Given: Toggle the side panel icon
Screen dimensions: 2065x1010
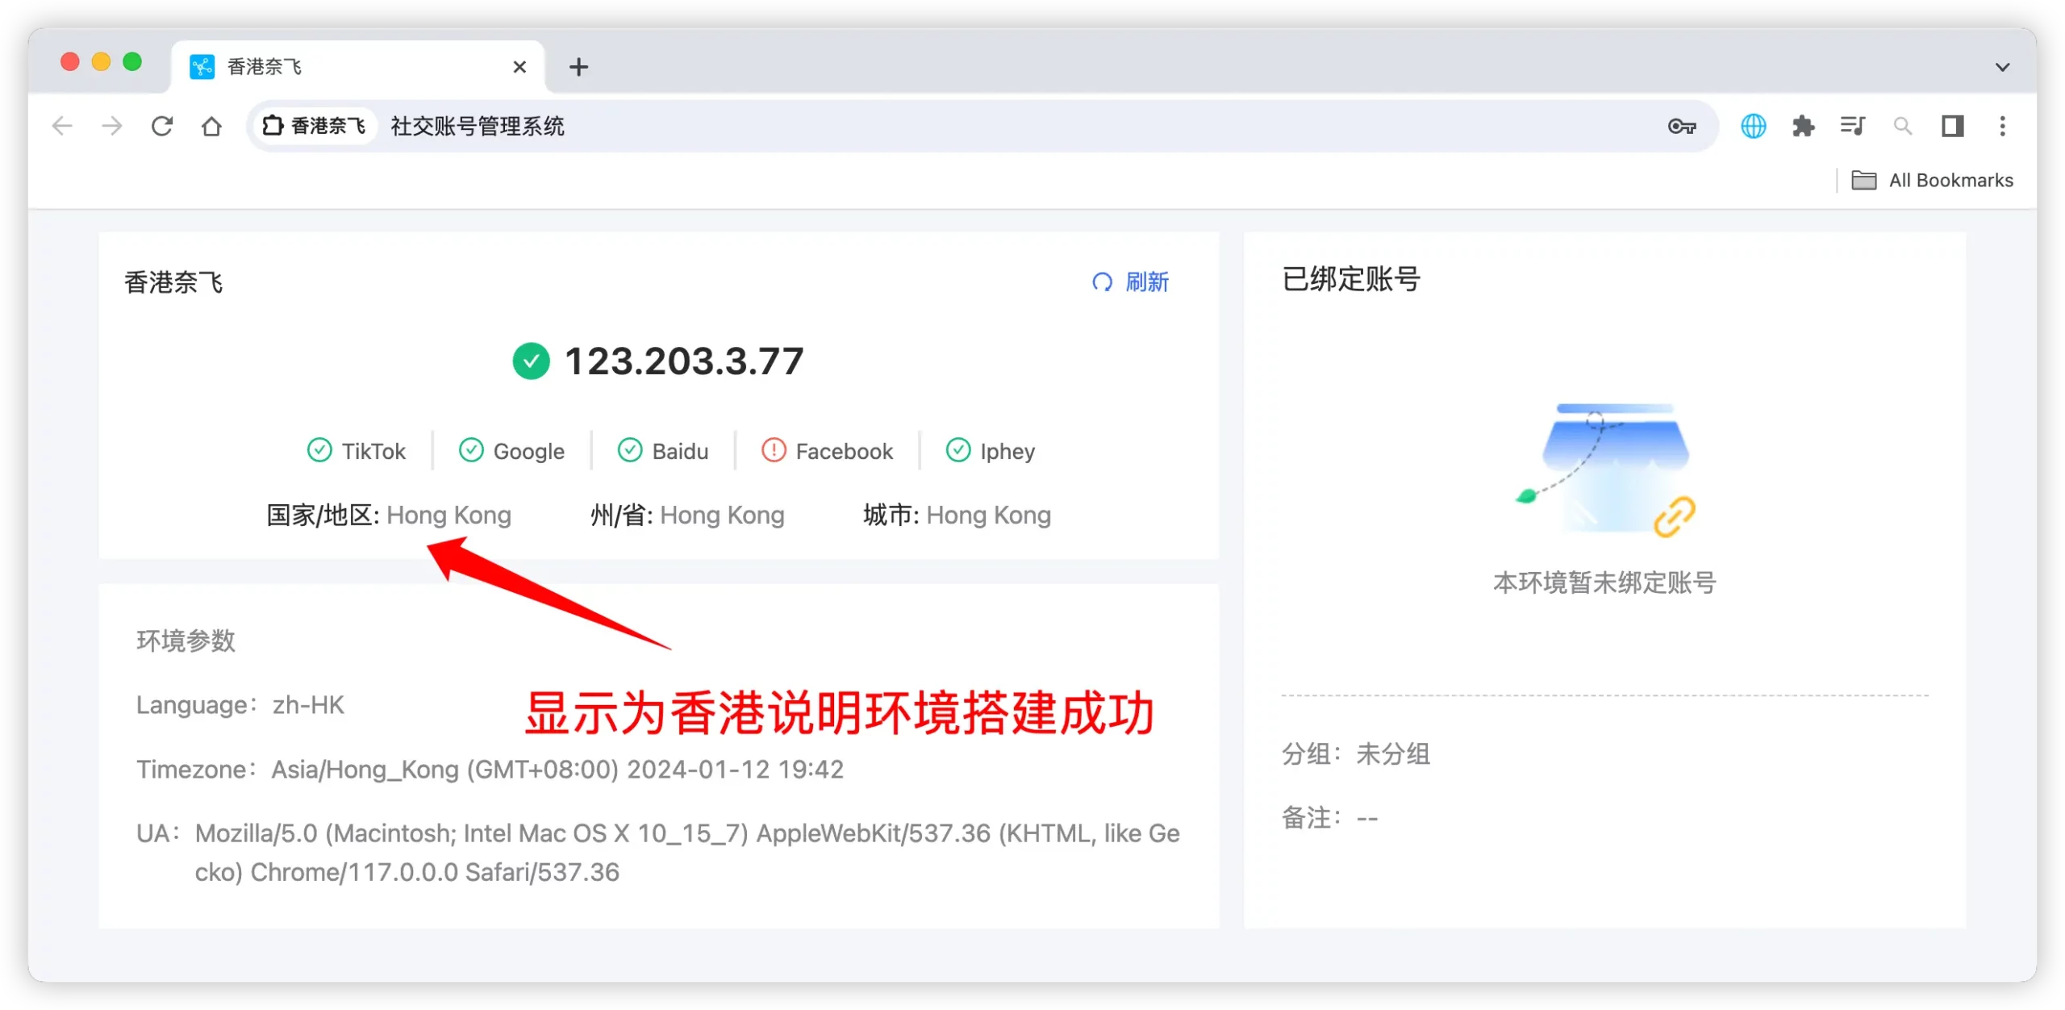Looking at the screenshot, I should coord(1952,126).
